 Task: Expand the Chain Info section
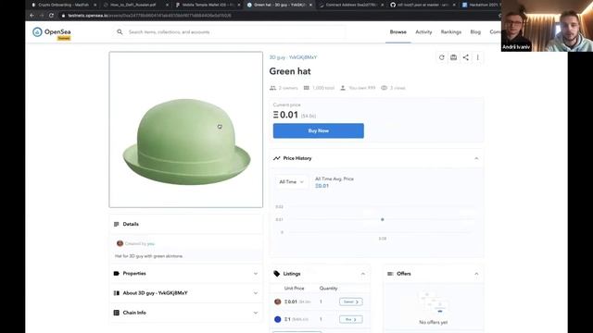point(186,313)
